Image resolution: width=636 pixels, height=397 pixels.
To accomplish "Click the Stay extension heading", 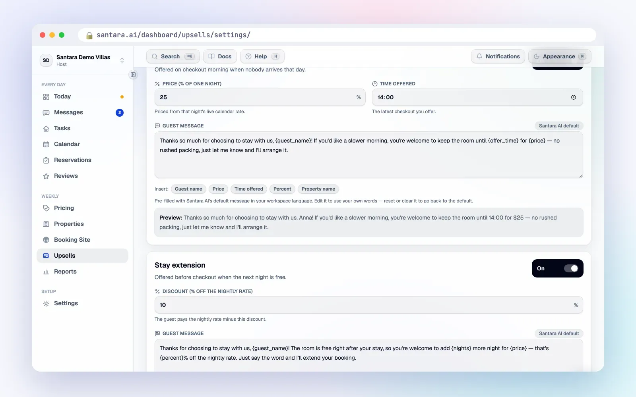I will click(180, 265).
